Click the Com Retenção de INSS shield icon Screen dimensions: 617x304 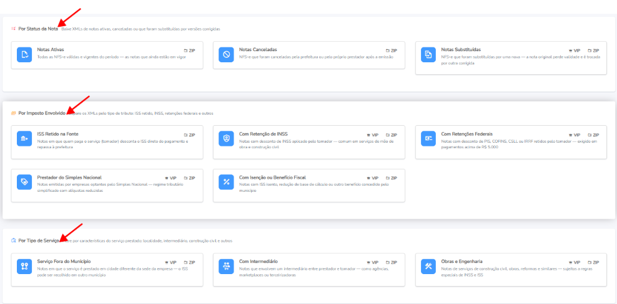click(226, 139)
